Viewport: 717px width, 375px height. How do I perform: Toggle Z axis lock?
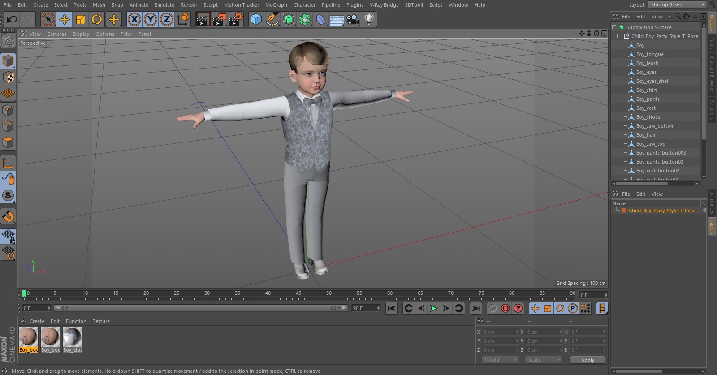pyautogui.click(x=167, y=19)
